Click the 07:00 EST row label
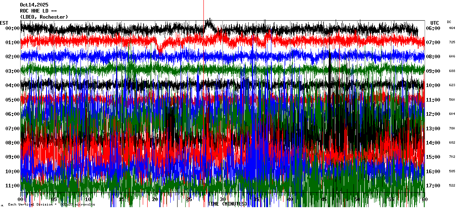The width and height of the screenshot is (457, 210). pyautogui.click(x=13, y=129)
